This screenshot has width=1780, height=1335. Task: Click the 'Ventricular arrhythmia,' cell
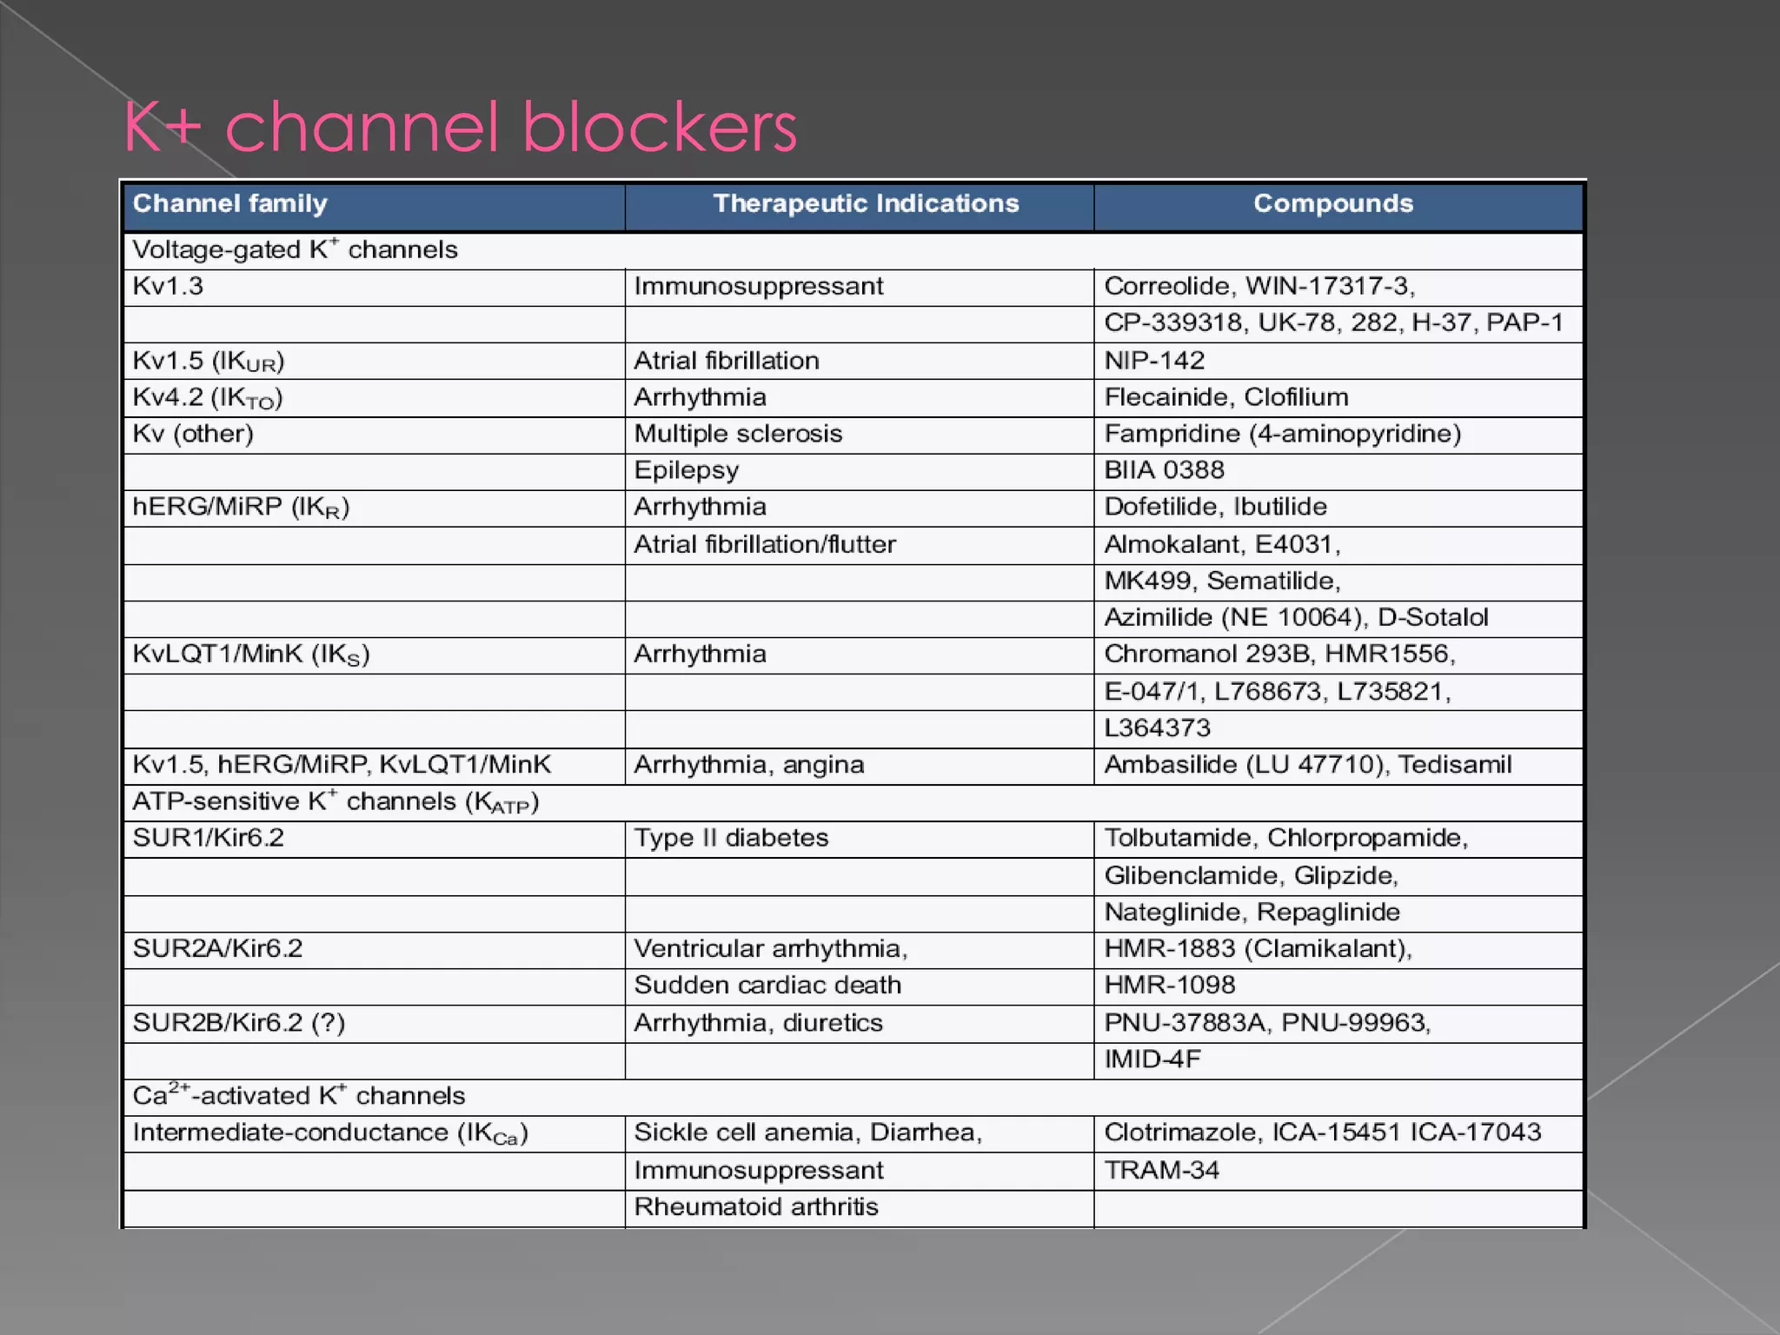(x=860, y=949)
